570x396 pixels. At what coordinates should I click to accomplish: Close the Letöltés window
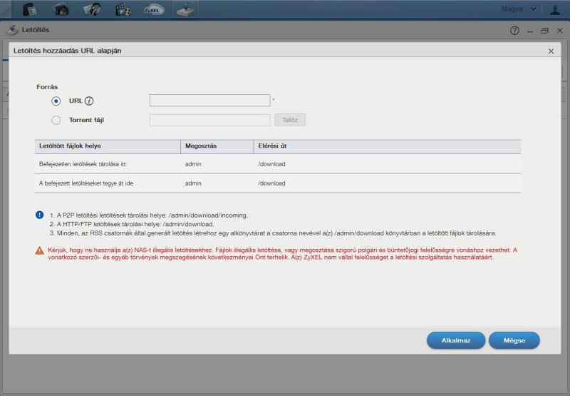[560, 31]
